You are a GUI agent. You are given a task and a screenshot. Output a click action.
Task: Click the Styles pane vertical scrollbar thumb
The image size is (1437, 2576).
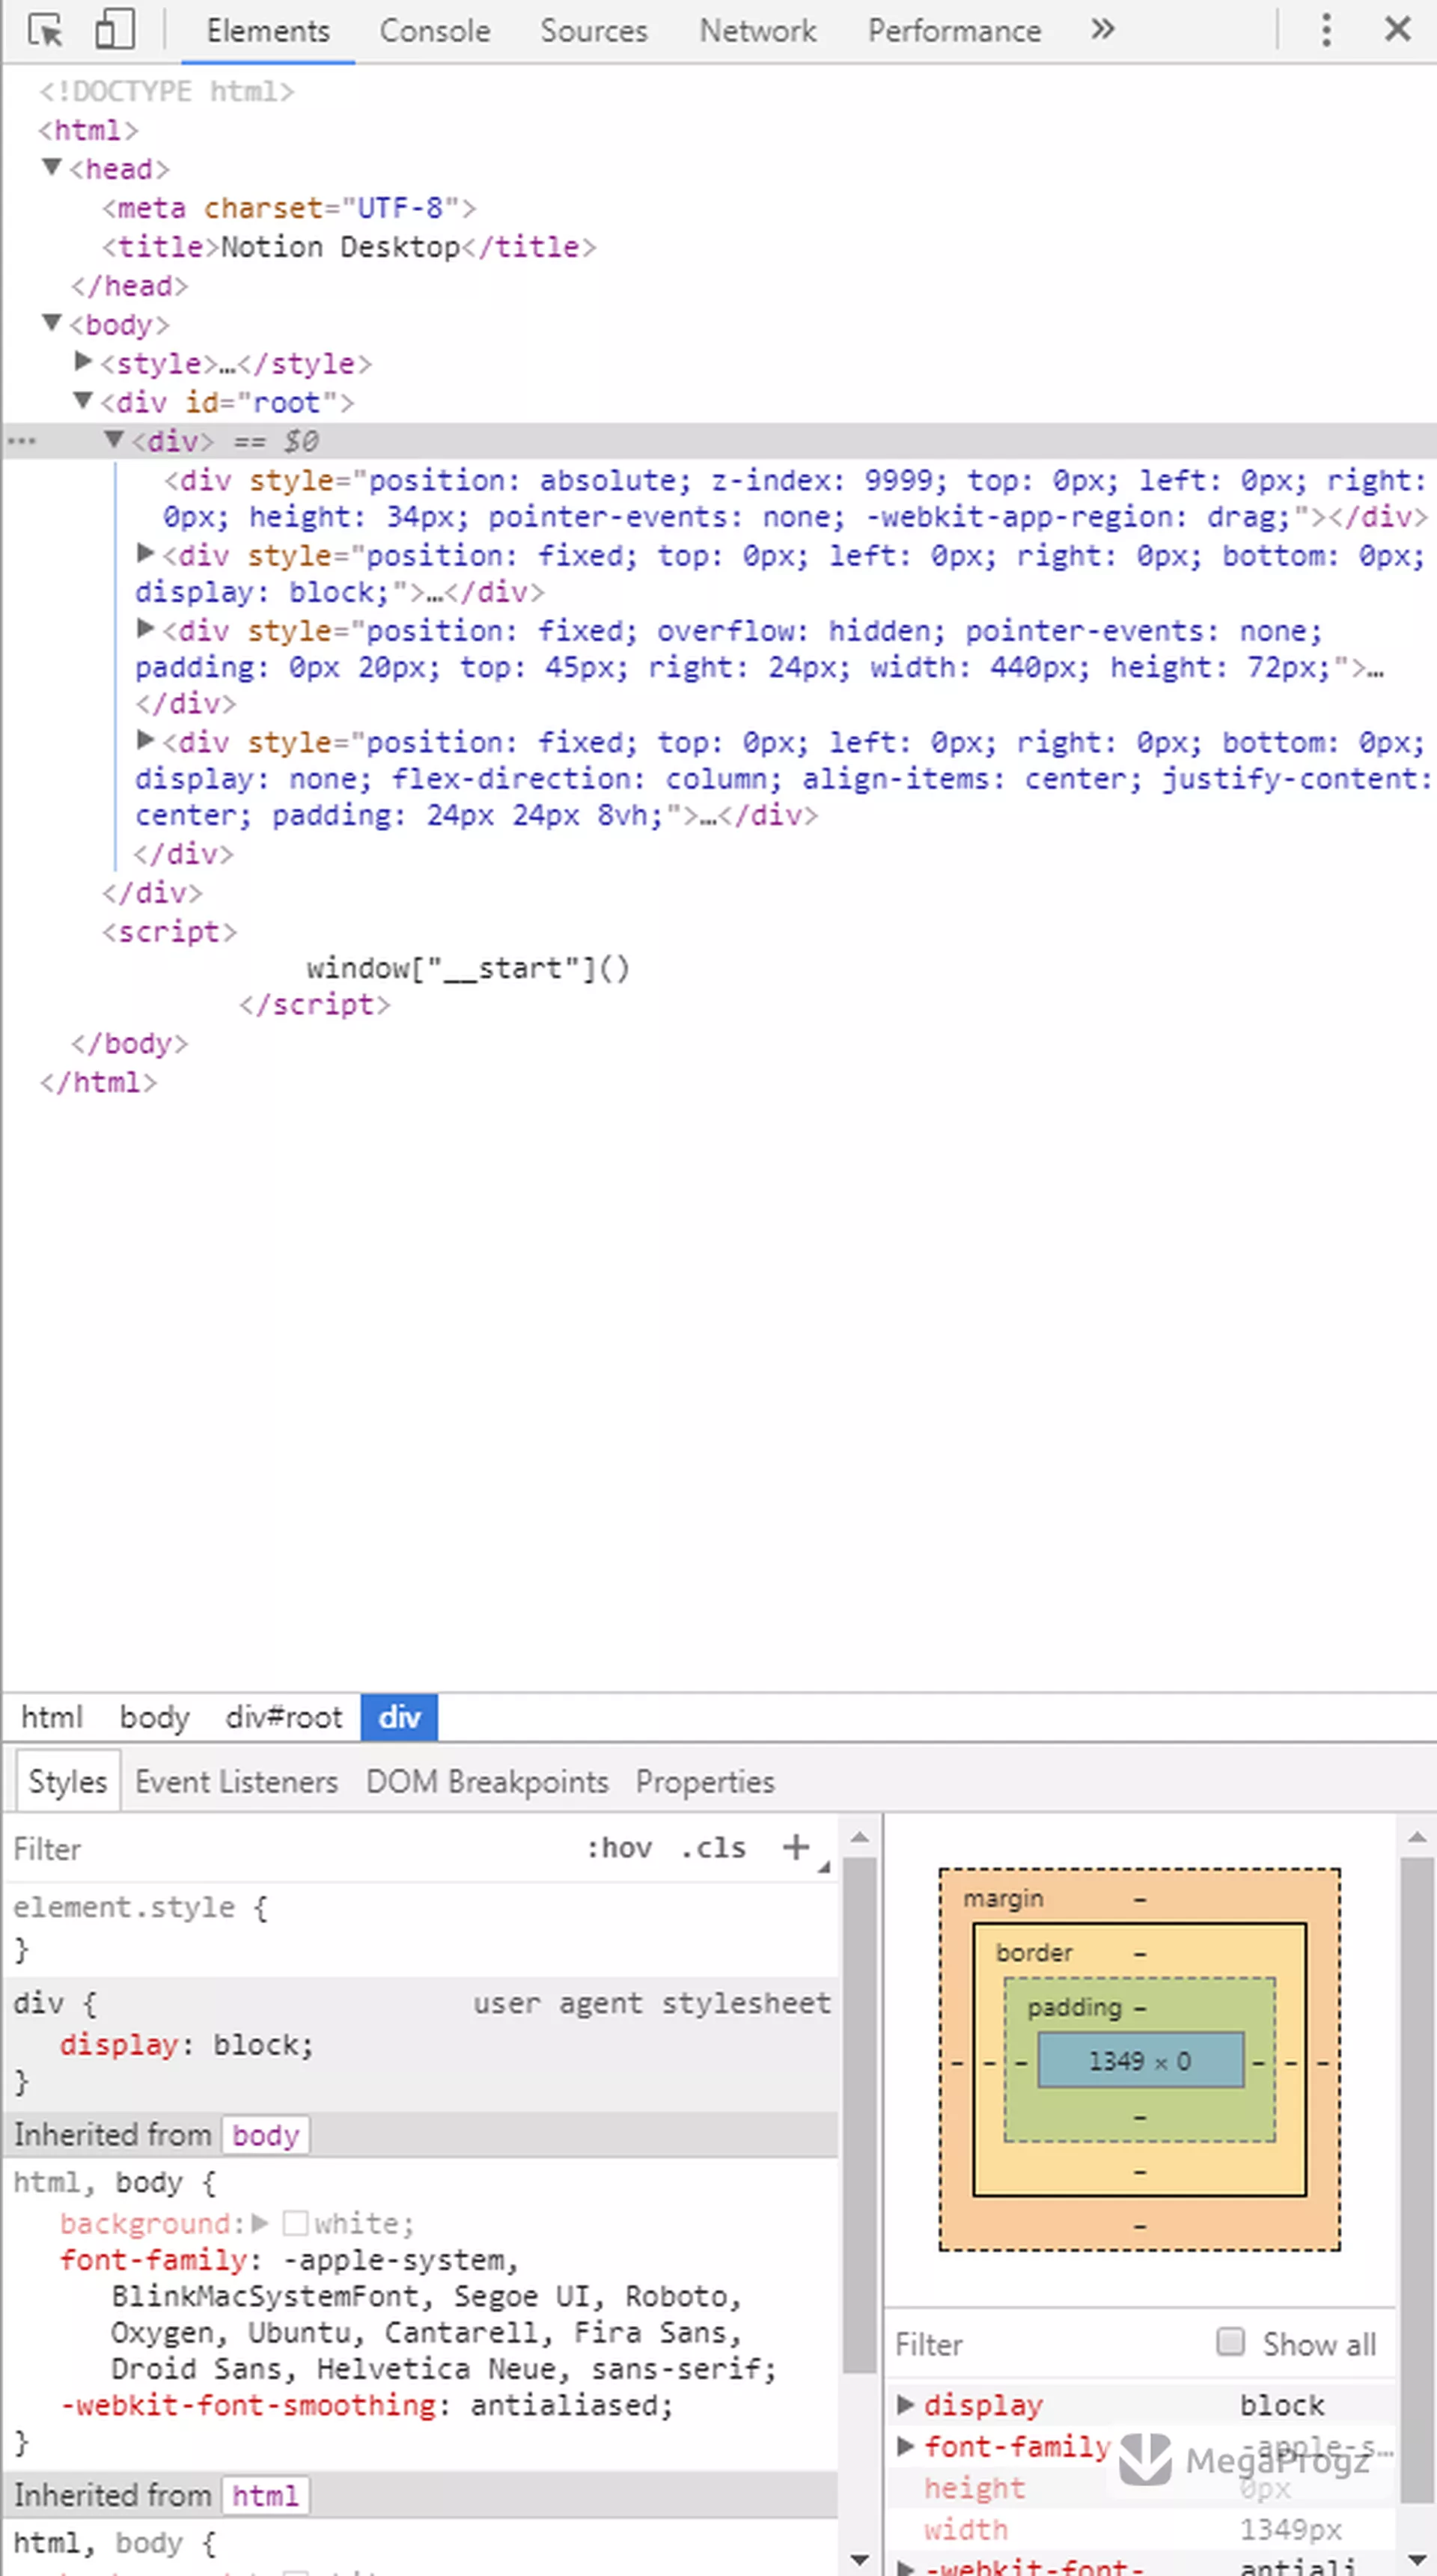859,2115
